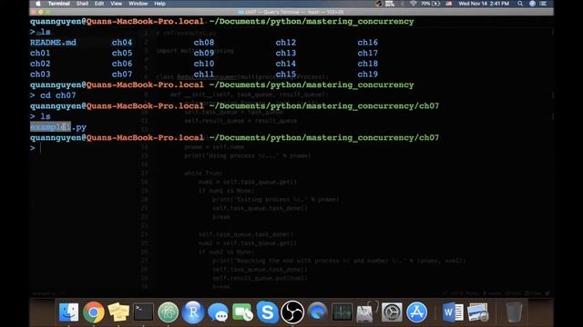Screen dimensions: 583x327
Task: Open the Window menu
Action: [x=138, y=4]
